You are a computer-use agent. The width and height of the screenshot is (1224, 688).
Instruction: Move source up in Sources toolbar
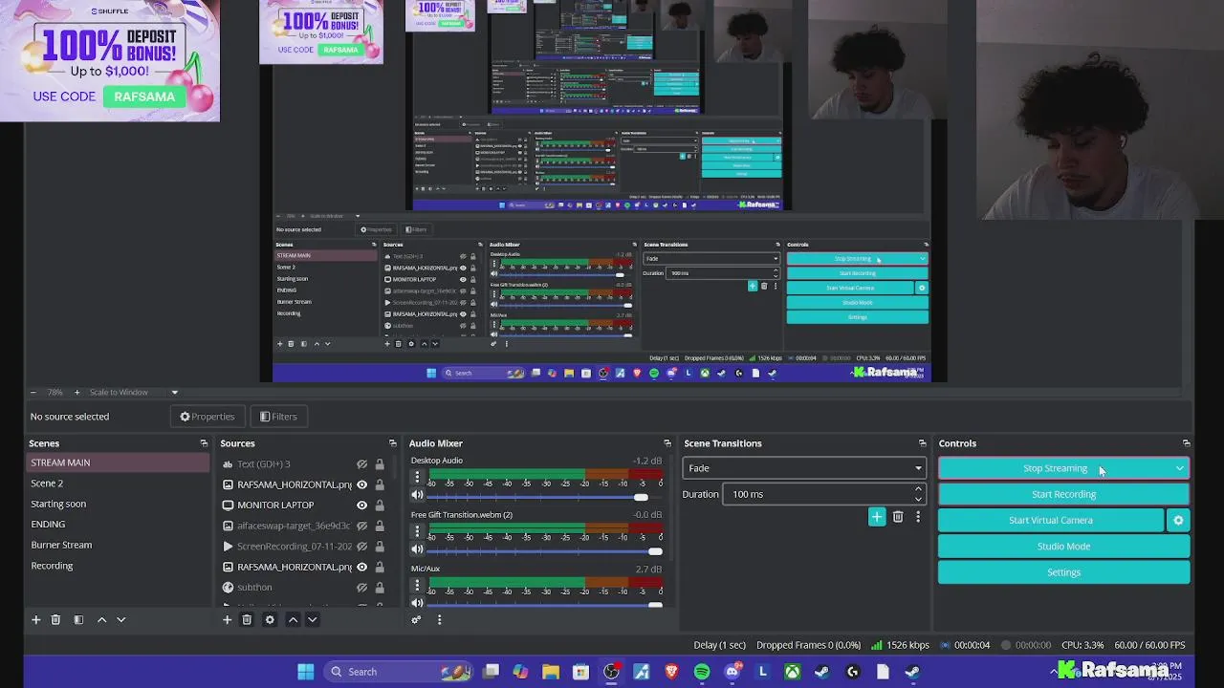(x=293, y=619)
